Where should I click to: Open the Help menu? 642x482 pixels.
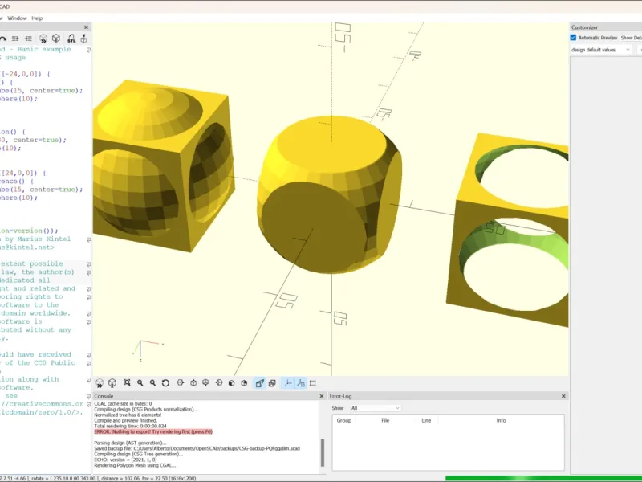tap(37, 18)
